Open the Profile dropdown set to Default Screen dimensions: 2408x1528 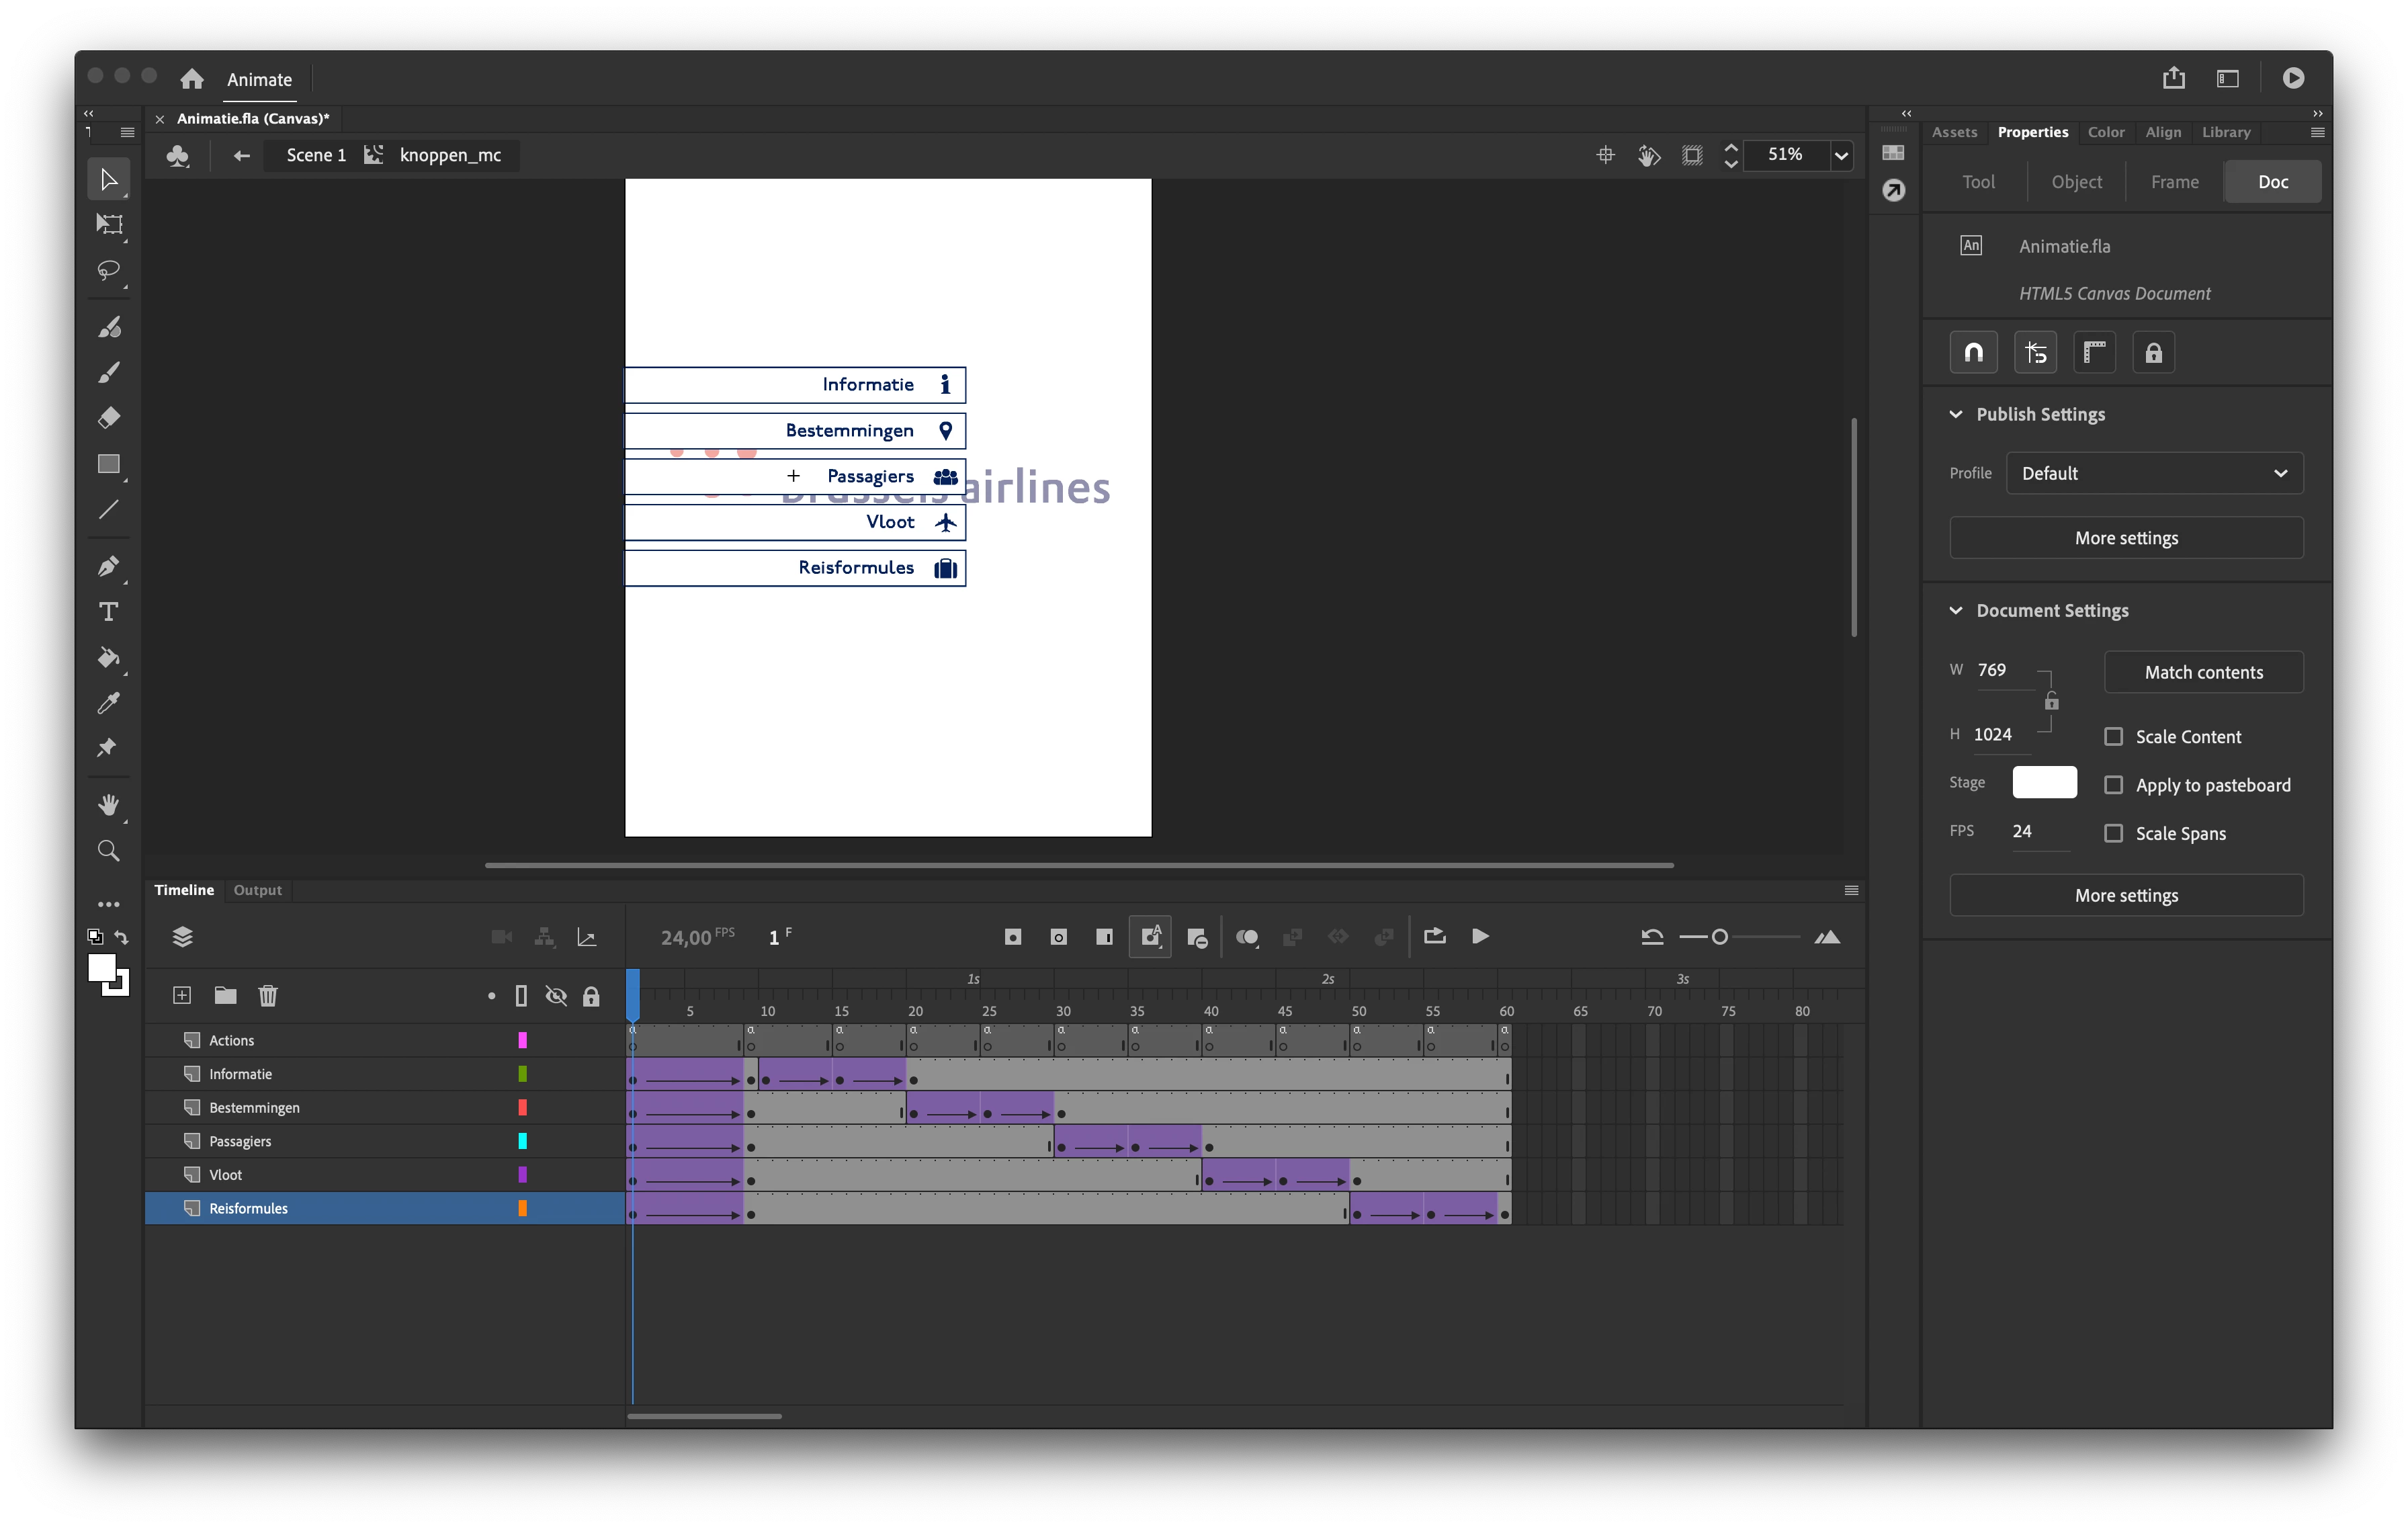click(x=2154, y=473)
